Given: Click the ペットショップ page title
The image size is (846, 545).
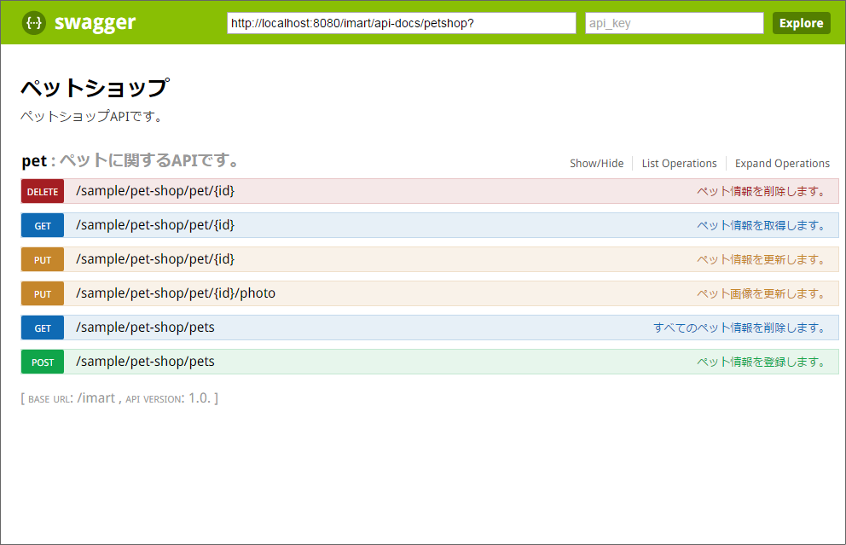Looking at the screenshot, I should pyautogui.click(x=95, y=87).
